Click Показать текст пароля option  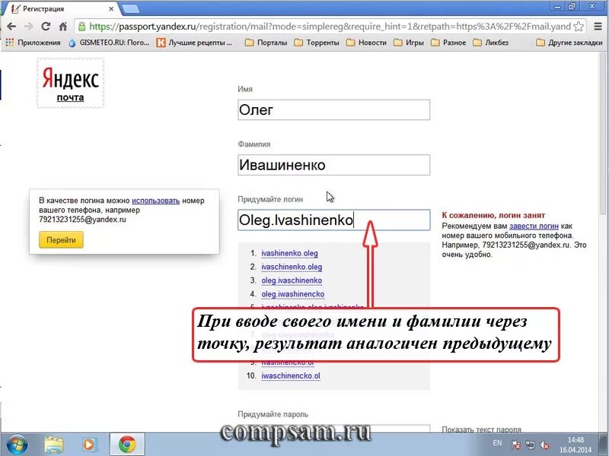pos(481,429)
